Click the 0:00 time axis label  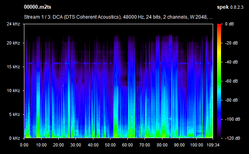[24, 145]
